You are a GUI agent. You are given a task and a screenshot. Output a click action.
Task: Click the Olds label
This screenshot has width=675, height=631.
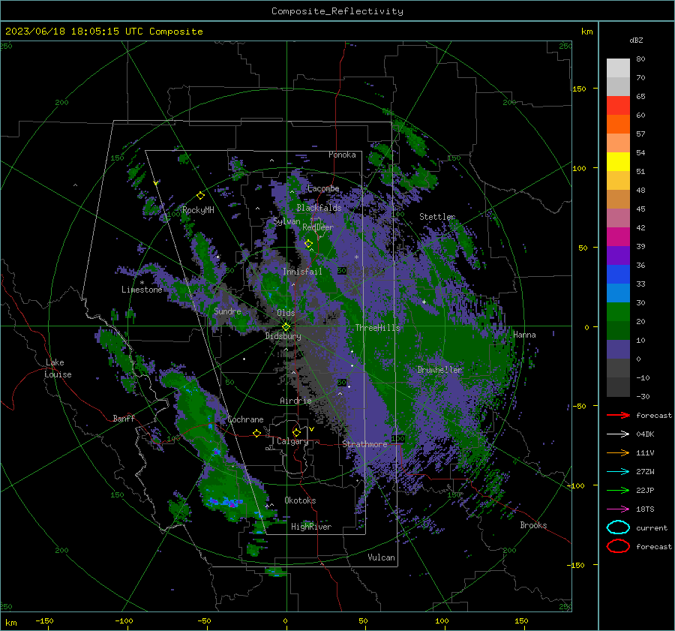286,313
